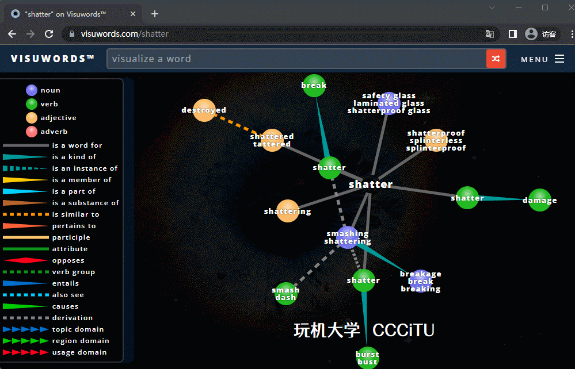Viewport: 575px width, 369px height.
Task: Select the green "damage" verb node
Action: pyautogui.click(x=539, y=200)
